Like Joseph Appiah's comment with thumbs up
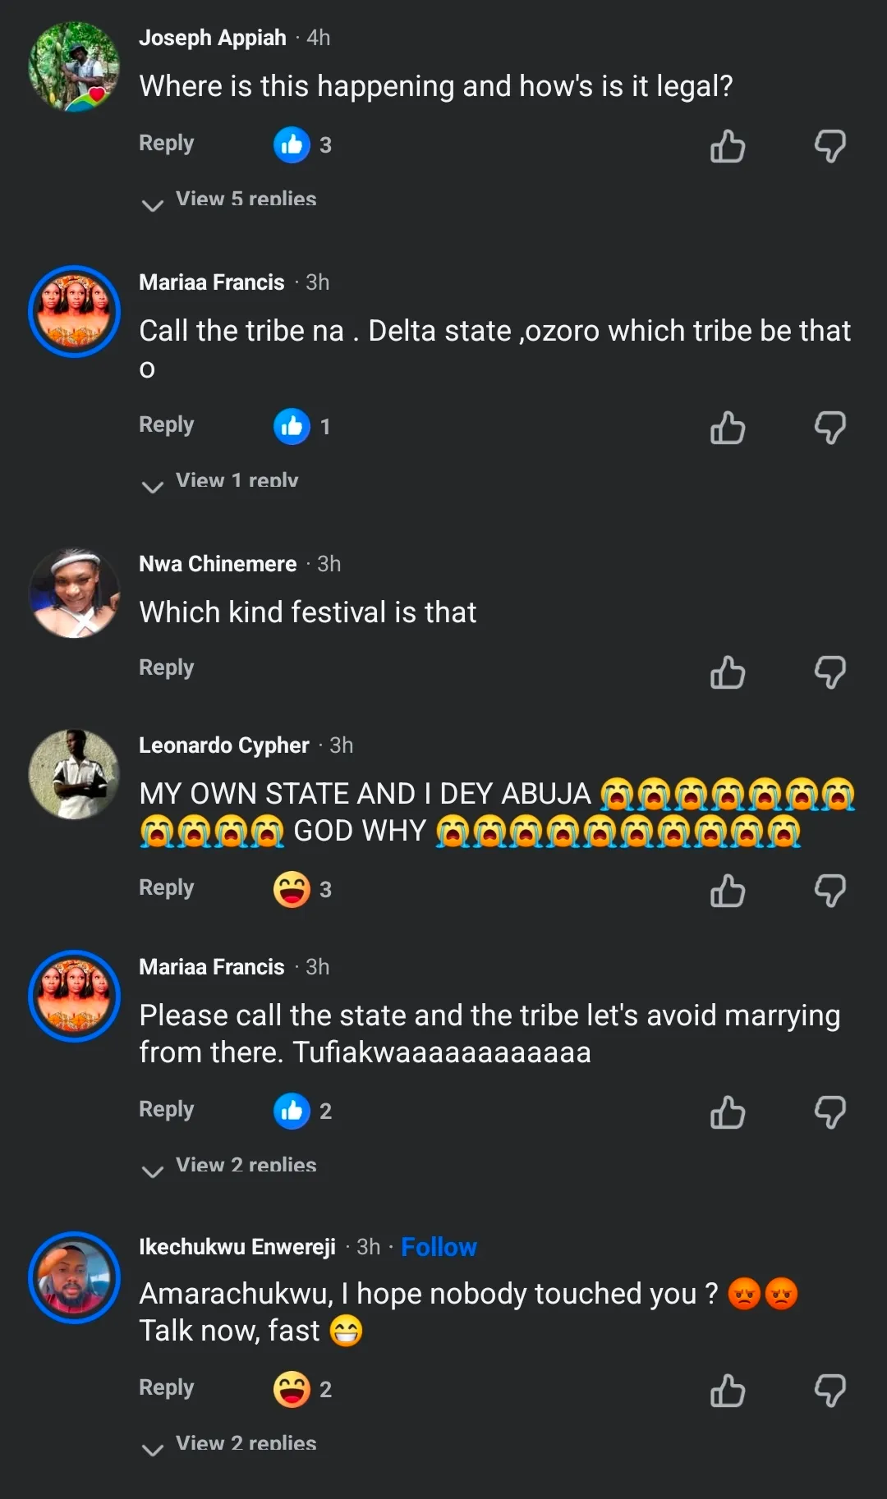Screen dimensions: 887x1499 click(x=728, y=147)
